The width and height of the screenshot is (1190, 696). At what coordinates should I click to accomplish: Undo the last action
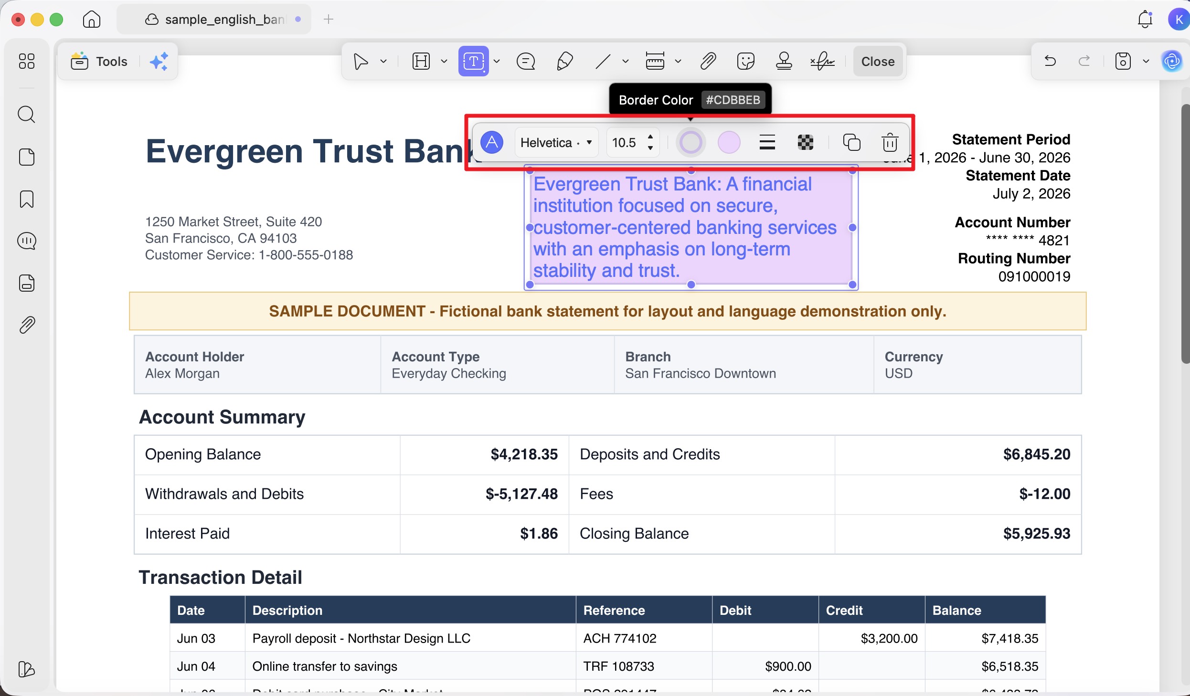[x=1050, y=61]
